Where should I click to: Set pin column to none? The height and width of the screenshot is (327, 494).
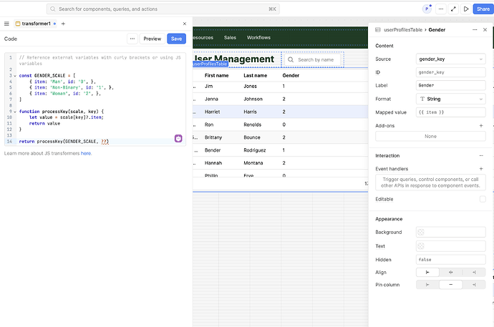pos(450,285)
